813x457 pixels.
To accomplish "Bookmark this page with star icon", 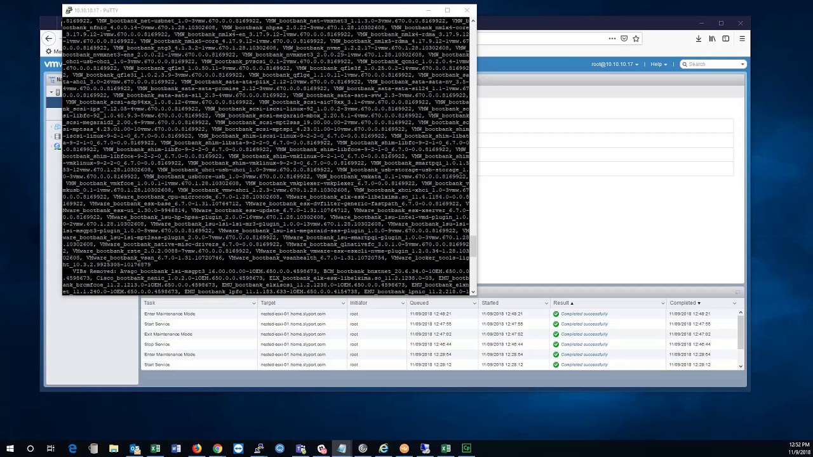I will click(x=636, y=39).
